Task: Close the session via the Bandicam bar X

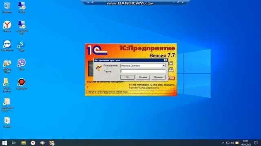Action: [183, 2]
